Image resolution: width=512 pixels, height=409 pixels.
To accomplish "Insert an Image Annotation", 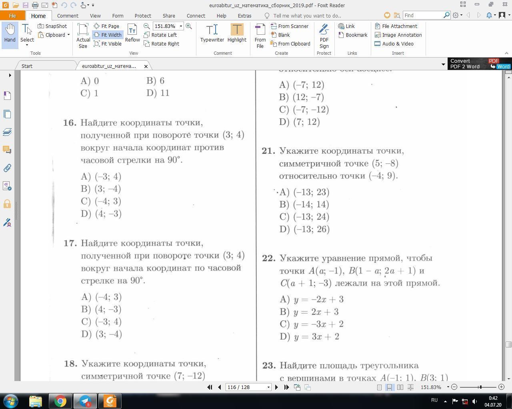I will [398, 35].
